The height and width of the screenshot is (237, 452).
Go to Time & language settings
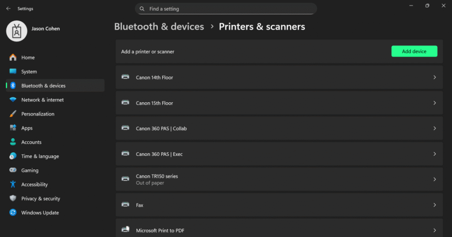pyautogui.click(x=40, y=156)
